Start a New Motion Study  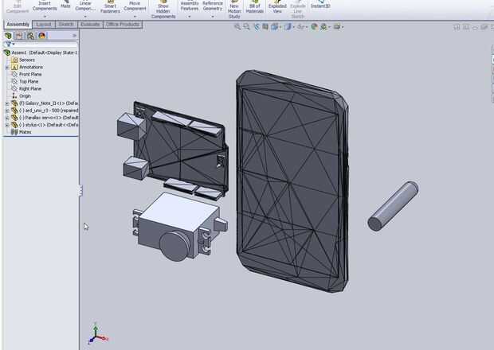pyautogui.click(x=234, y=10)
